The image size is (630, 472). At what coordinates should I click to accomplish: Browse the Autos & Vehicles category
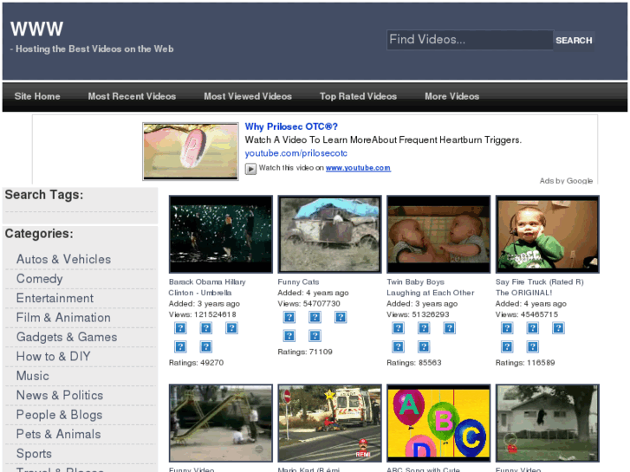click(63, 259)
